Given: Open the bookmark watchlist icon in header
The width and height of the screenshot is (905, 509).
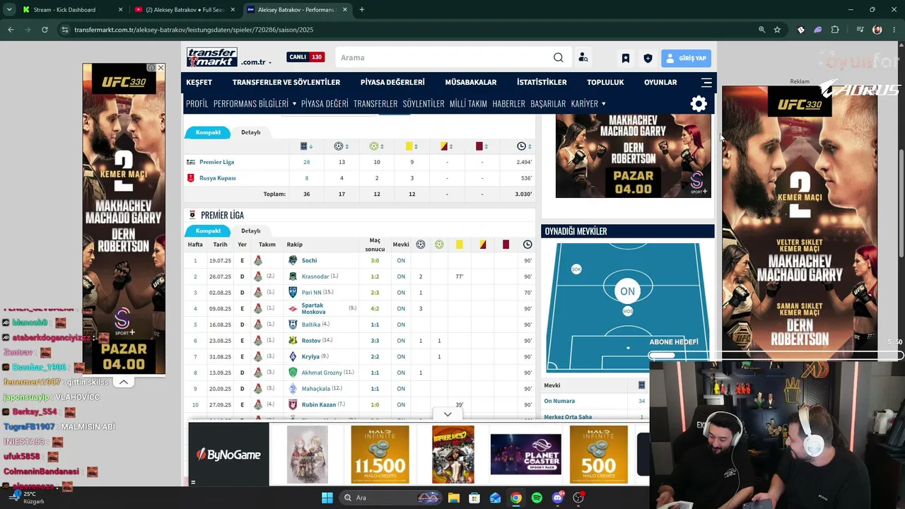Looking at the screenshot, I should coord(626,58).
